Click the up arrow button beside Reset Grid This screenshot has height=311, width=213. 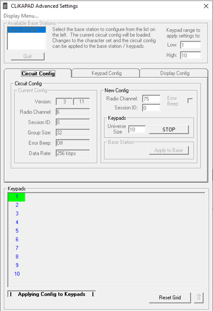199,298
